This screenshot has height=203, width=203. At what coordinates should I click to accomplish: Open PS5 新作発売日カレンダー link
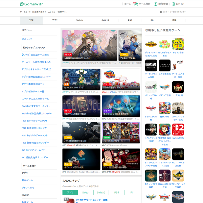(35, 143)
